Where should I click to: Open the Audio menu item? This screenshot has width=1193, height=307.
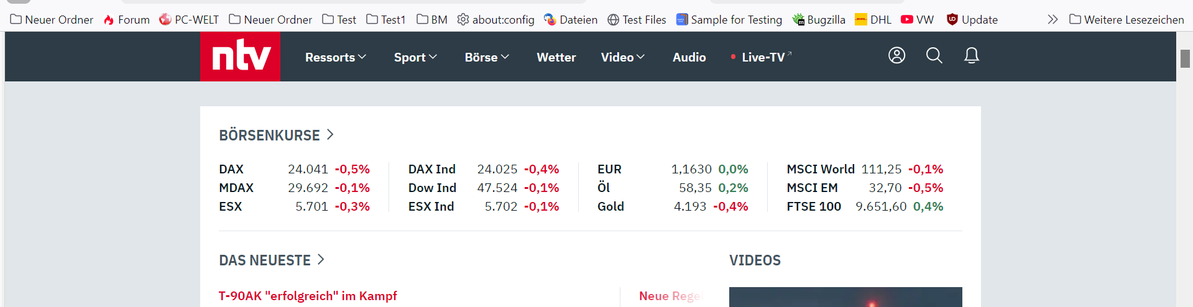coord(689,57)
